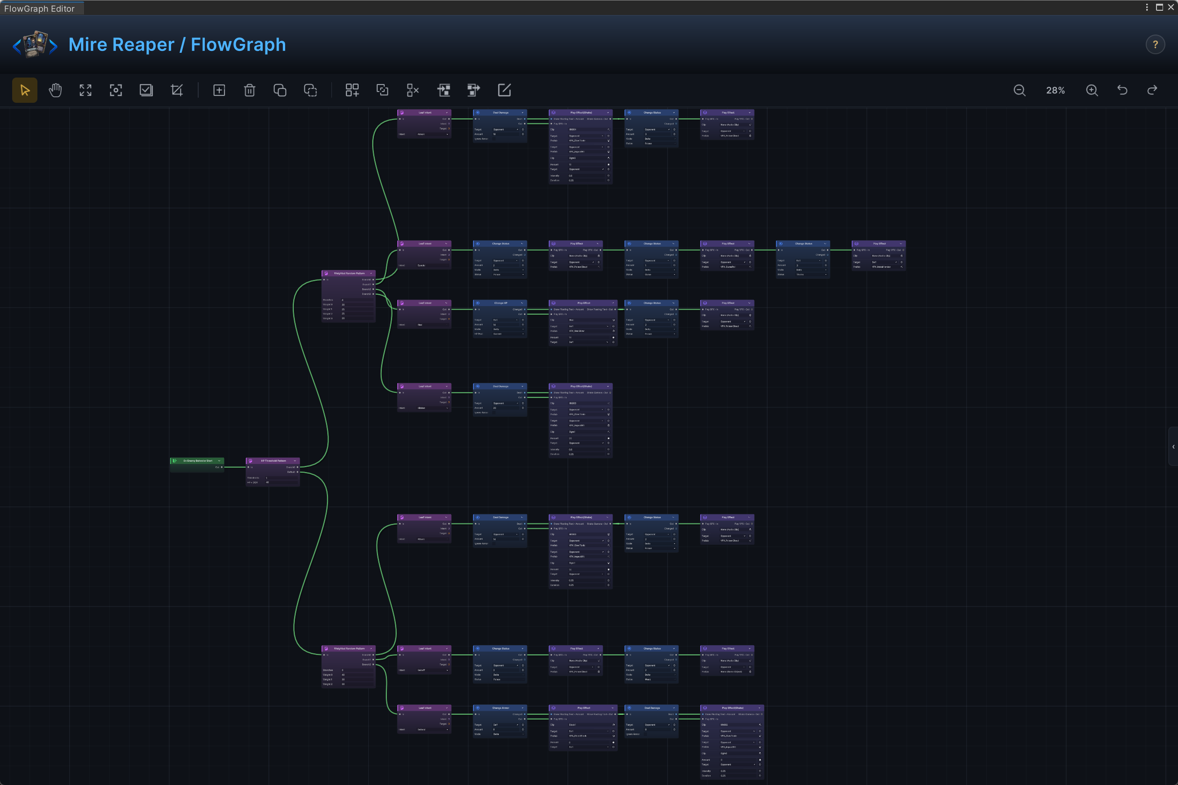Open help with the question mark button
This screenshot has width=1178, height=785.
(1155, 44)
